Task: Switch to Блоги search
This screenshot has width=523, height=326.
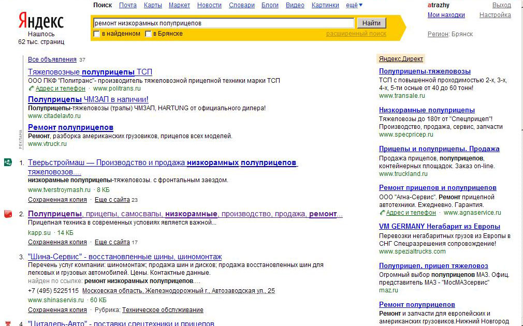Action: coord(270,5)
